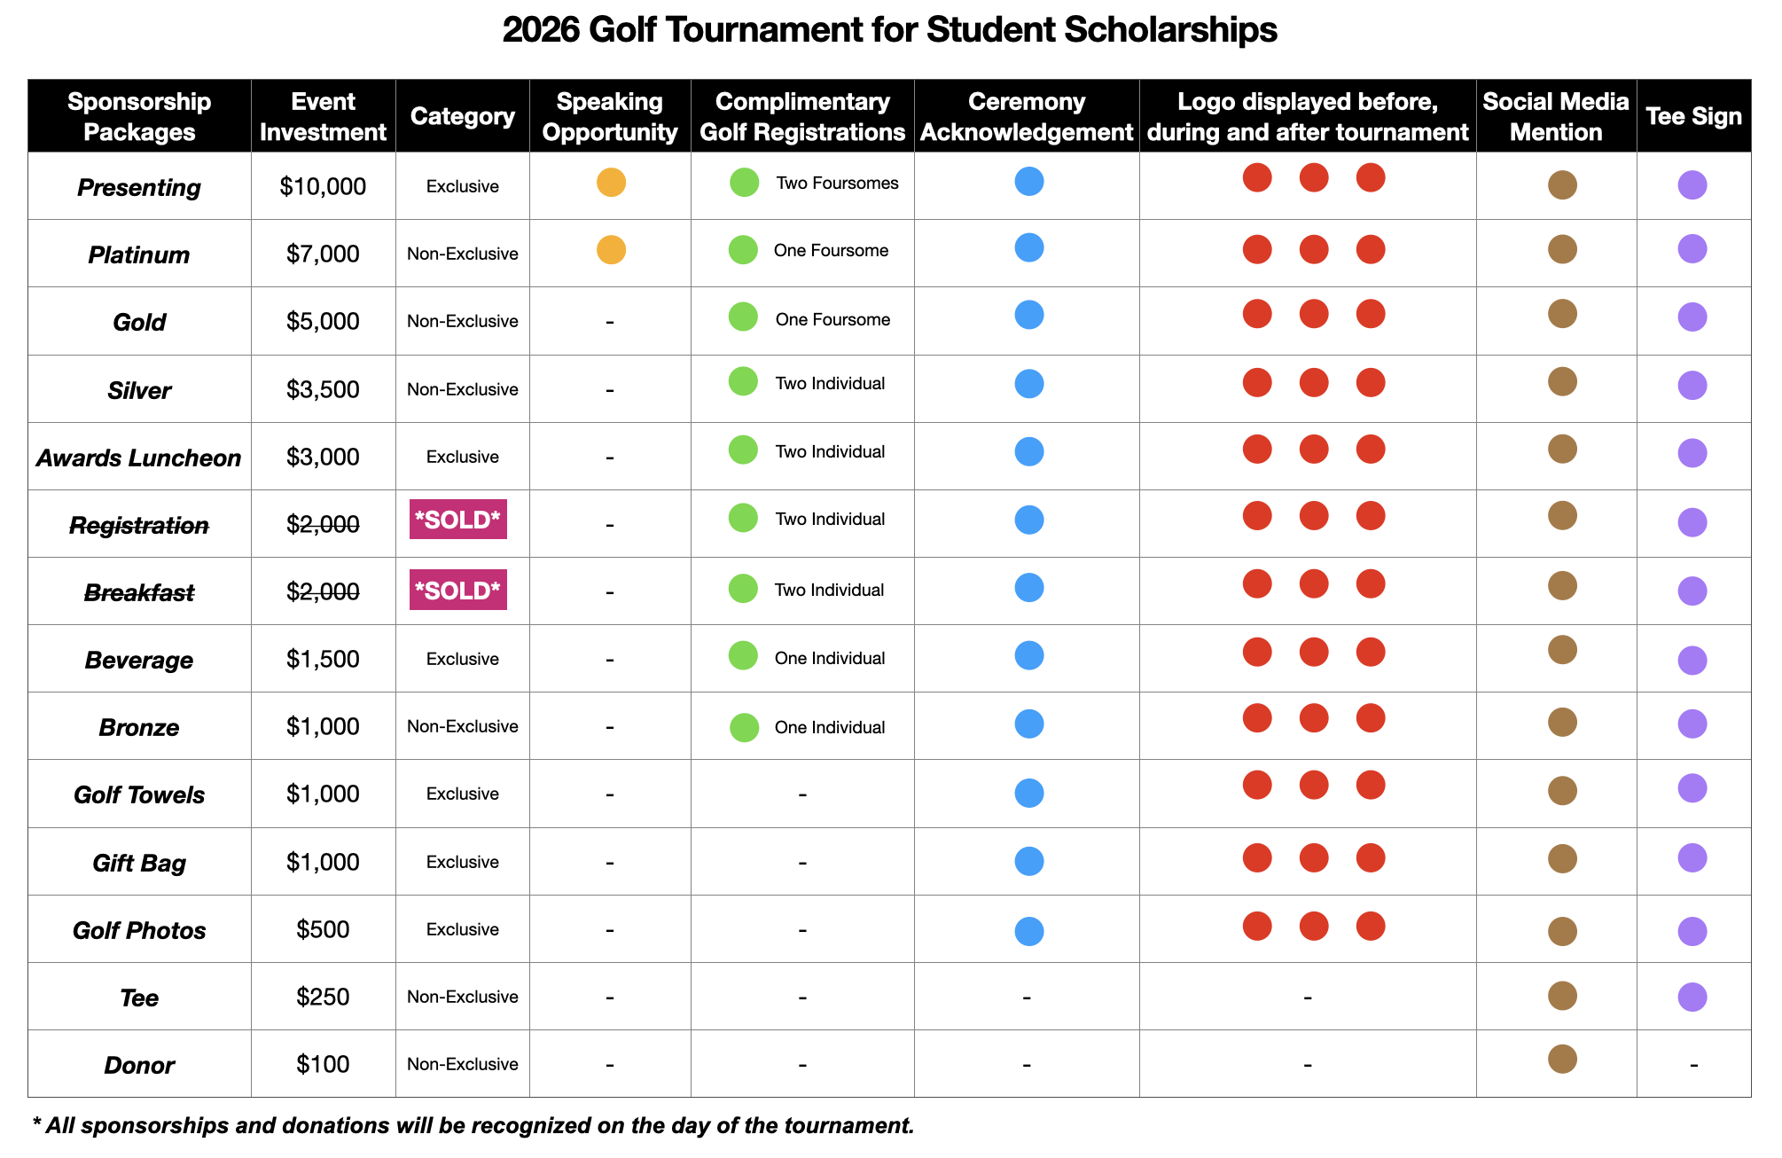This screenshot has height=1158, width=1782.
Task: Click the orange dot in the Platinum row
Action: click(611, 250)
